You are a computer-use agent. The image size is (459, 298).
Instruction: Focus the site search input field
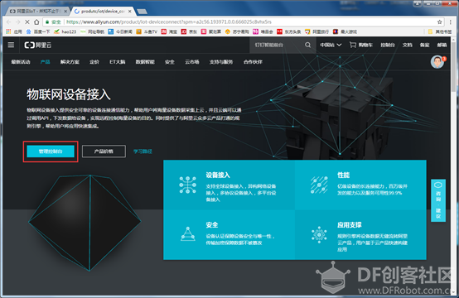277,45
